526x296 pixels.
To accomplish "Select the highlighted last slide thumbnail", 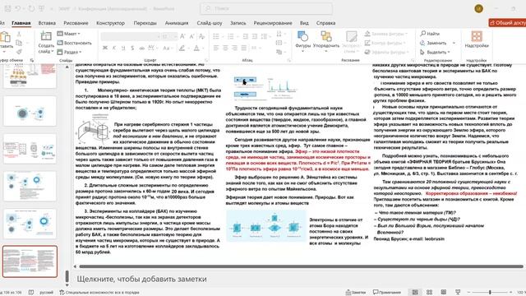I will tap(30, 261).
